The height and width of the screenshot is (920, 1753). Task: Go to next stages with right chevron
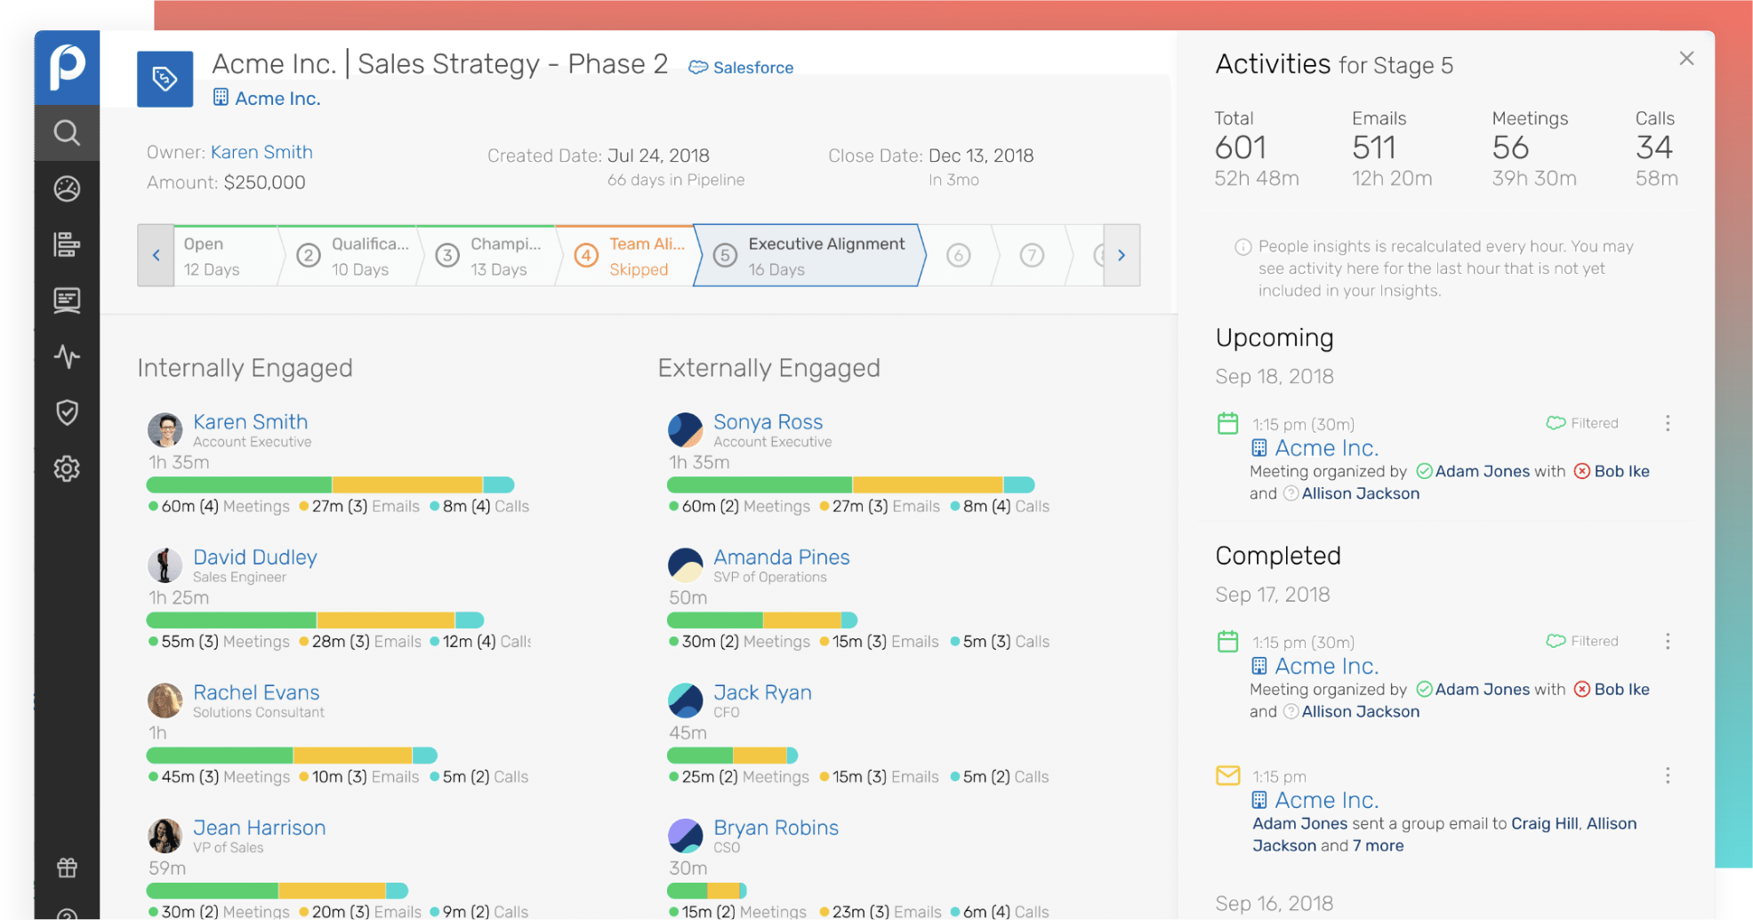click(1122, 255)
